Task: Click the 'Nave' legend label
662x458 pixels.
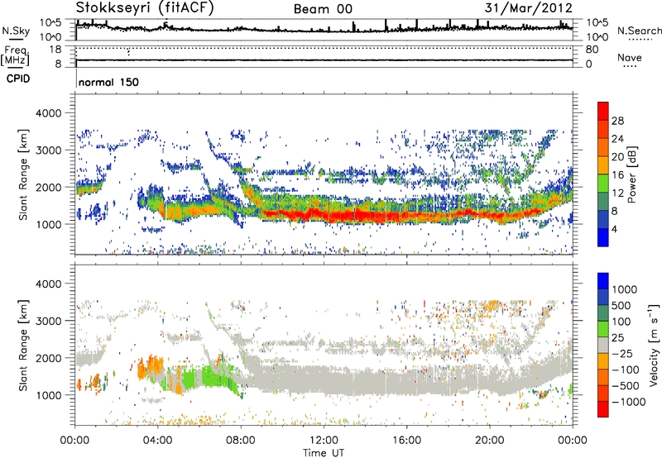Action: [x=629, y=57]
